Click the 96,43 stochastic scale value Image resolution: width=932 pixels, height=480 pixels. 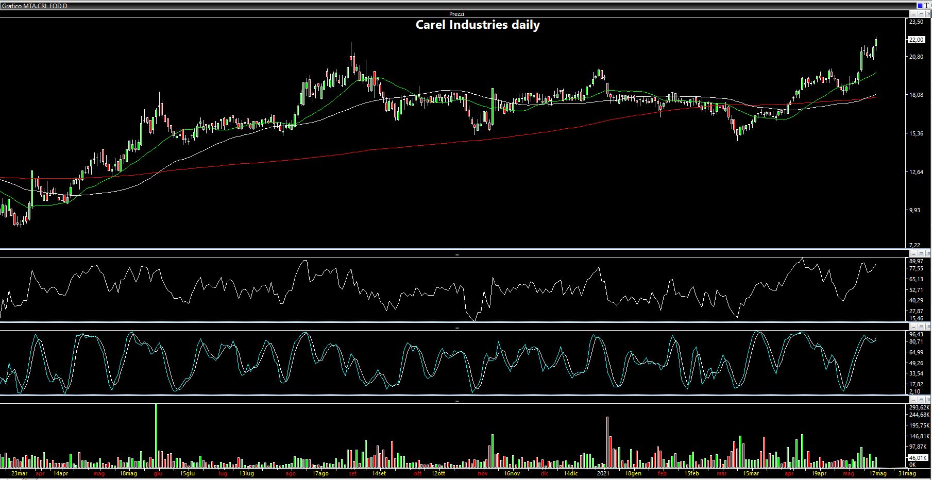(917, 334)
